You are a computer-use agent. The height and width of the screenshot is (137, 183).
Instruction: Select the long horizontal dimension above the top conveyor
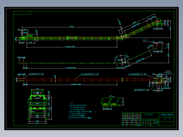click(72, 27)
